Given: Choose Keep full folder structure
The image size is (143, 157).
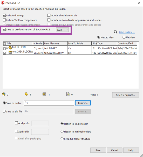Looking at the screenshot, I should [x=62, y=139].
